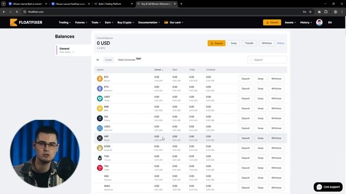
Task: Click the Transfer button
Action: point(249,43)
